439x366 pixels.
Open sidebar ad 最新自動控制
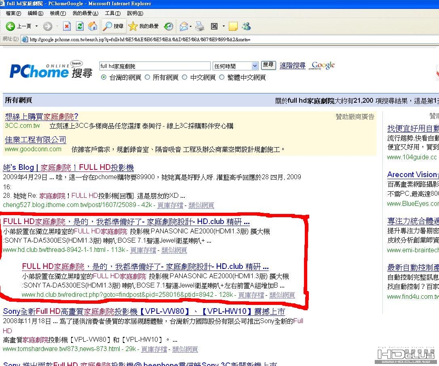pyautogui.click(x=413, y=268)
